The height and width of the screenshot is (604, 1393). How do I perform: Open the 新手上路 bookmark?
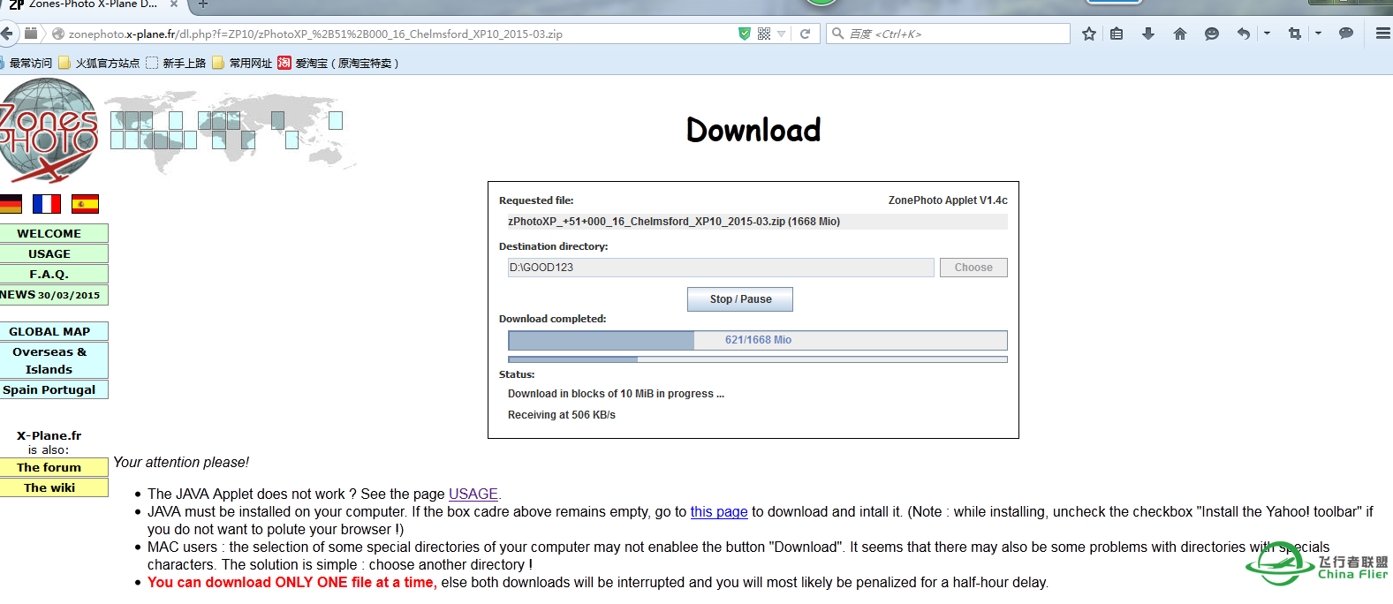(176, 64)
